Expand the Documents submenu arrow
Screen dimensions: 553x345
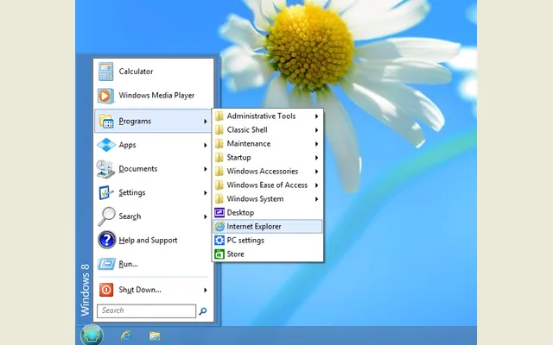point(205,169)
